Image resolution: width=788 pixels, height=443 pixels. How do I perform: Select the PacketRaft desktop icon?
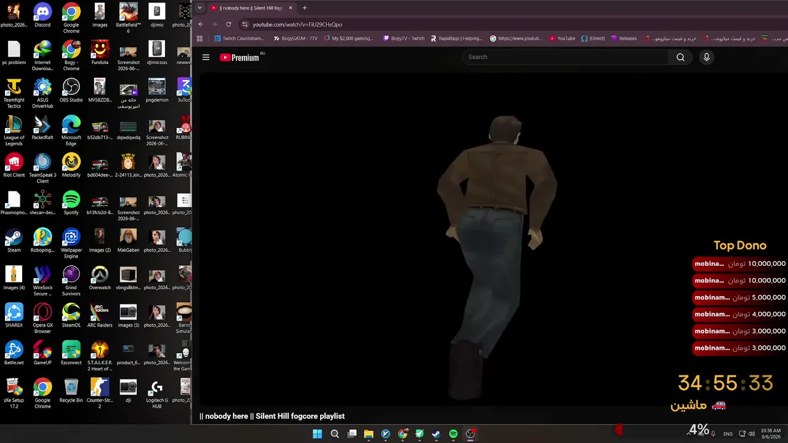click(x=42, y=128)
